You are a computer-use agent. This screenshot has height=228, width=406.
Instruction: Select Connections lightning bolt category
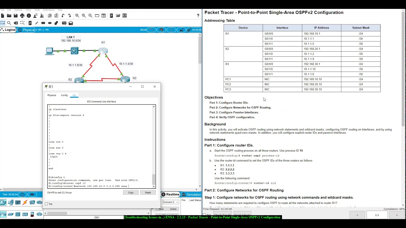pyautogui.click(x=25, y=202)
